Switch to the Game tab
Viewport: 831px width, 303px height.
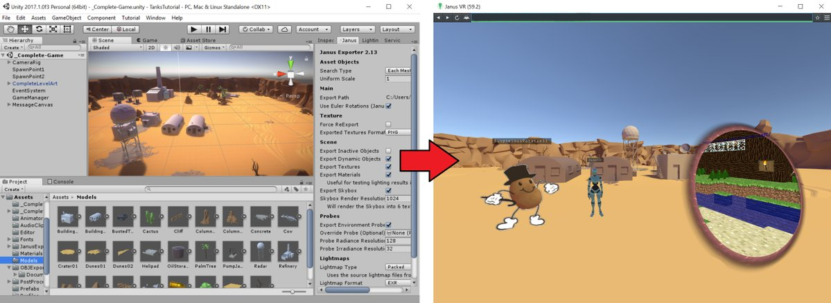coord(147,40)
